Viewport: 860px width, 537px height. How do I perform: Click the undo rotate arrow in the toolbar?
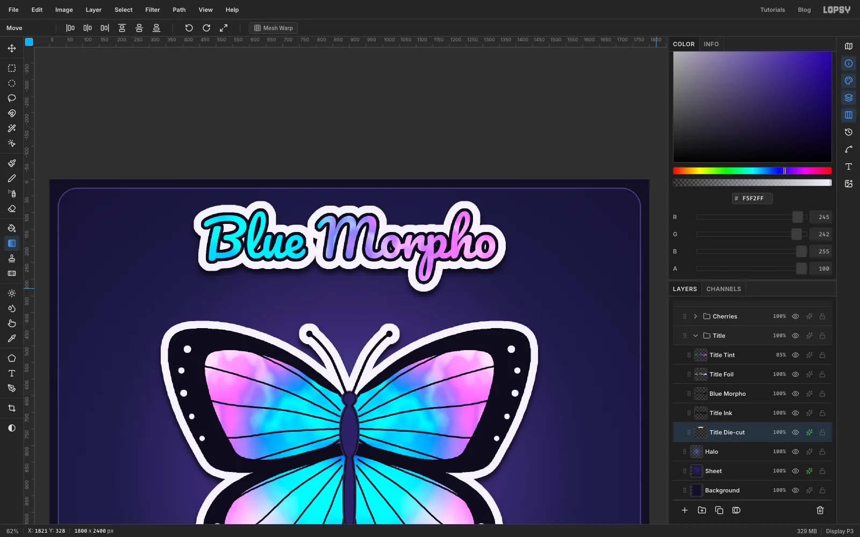point(189,28)
